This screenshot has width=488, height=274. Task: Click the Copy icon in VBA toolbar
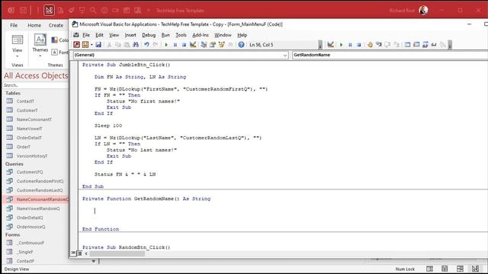click(118, 45)
